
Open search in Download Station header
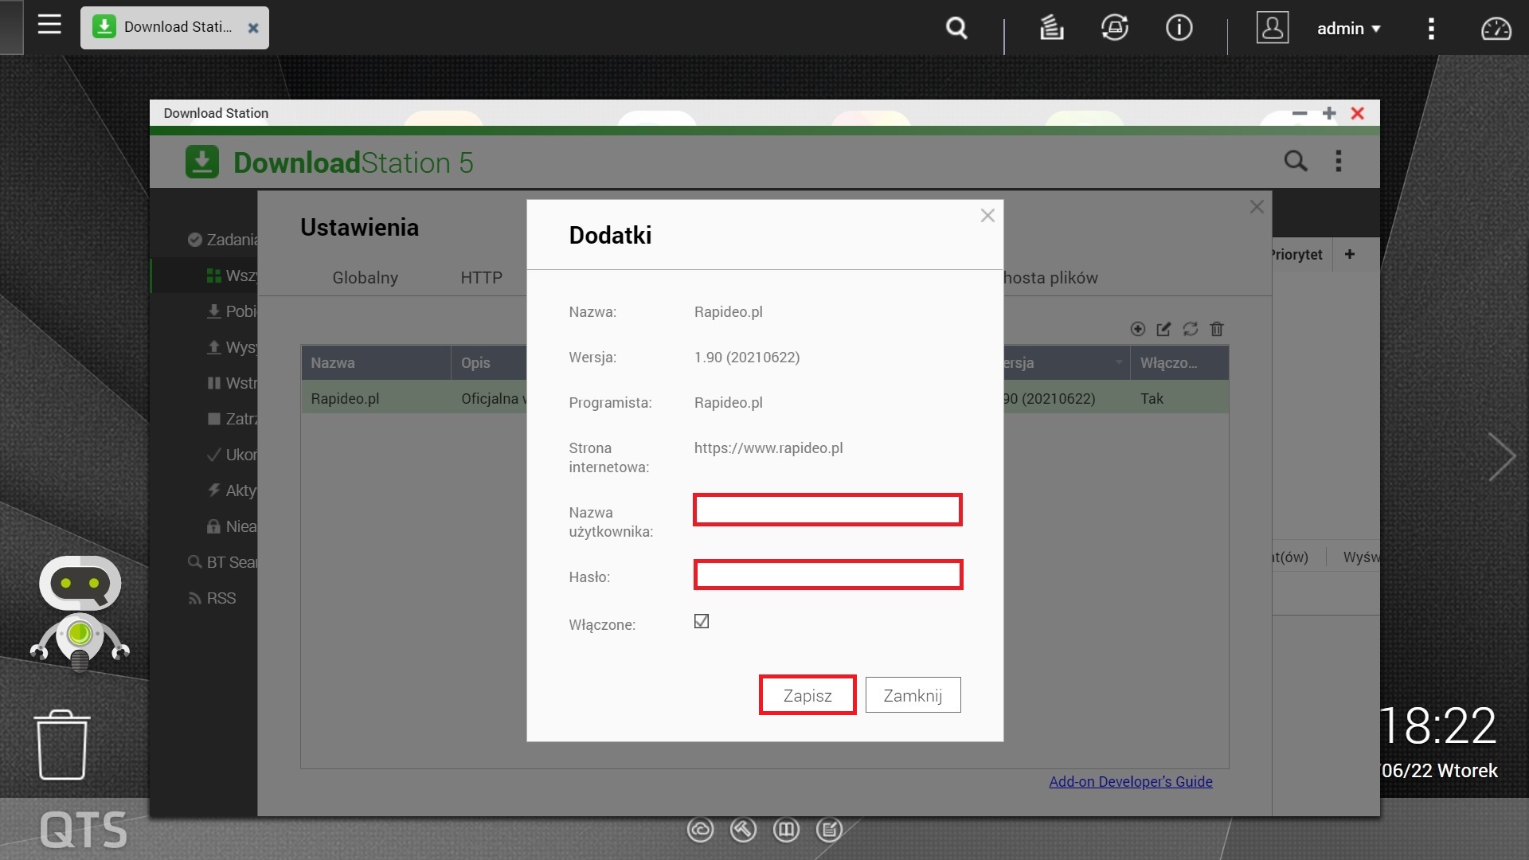(x=1296, y=161)
